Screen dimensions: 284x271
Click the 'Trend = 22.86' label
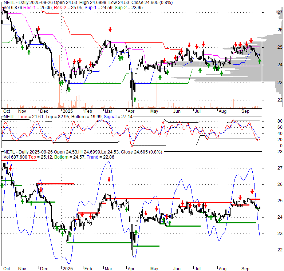pyautogui.click(x=100, y=157)
